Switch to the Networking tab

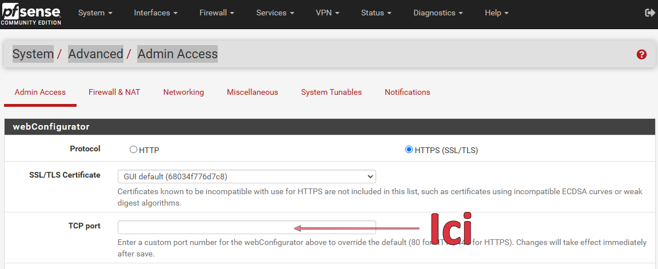click(x=184, y=92)
